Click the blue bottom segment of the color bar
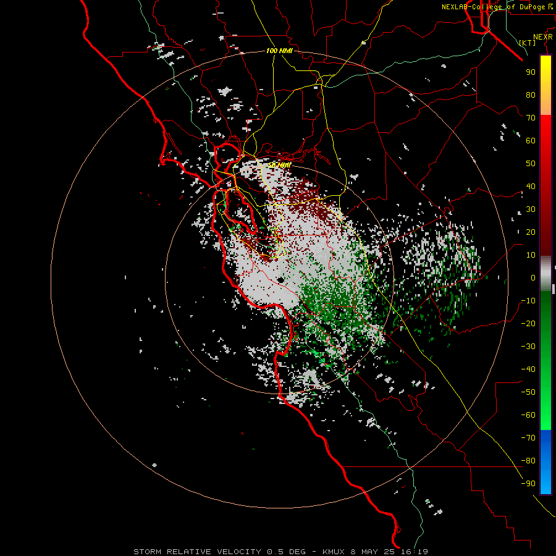The image size is (556, 556). coord(545,461)
